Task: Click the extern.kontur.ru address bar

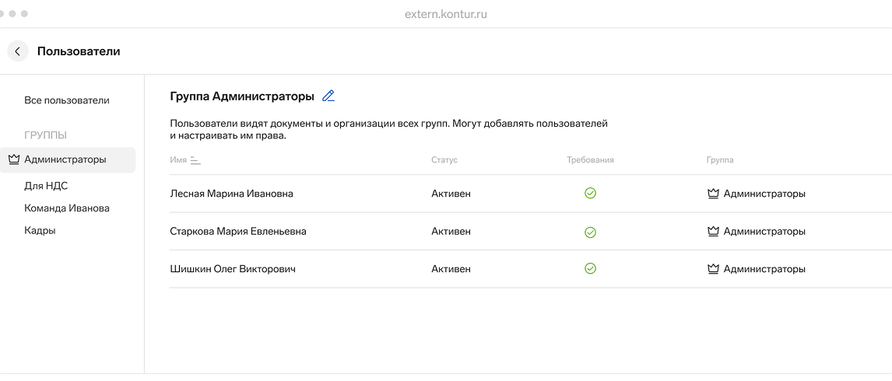Action: pos(446,14)
